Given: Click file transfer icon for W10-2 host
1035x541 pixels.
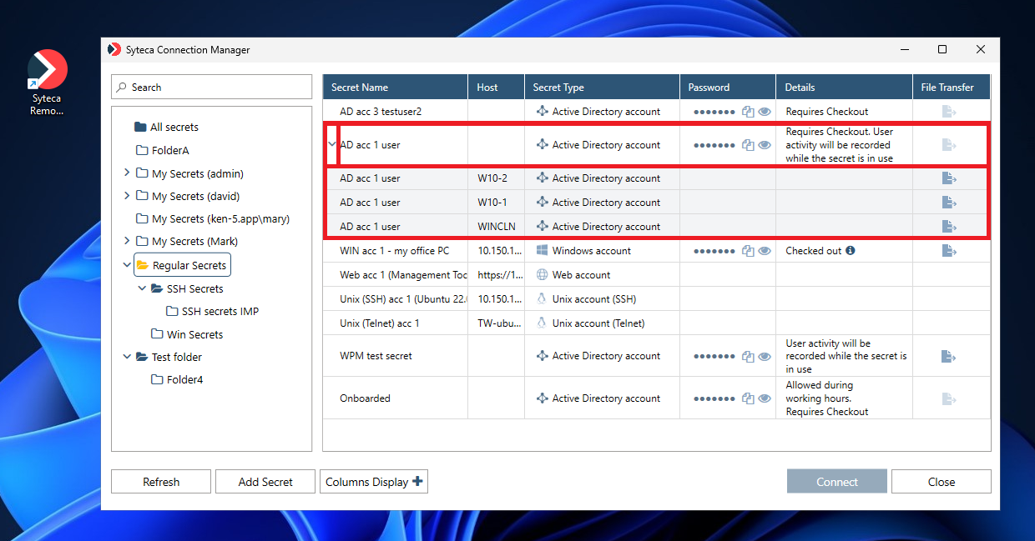Looking at the screenshot, I should tap(948, 178).
